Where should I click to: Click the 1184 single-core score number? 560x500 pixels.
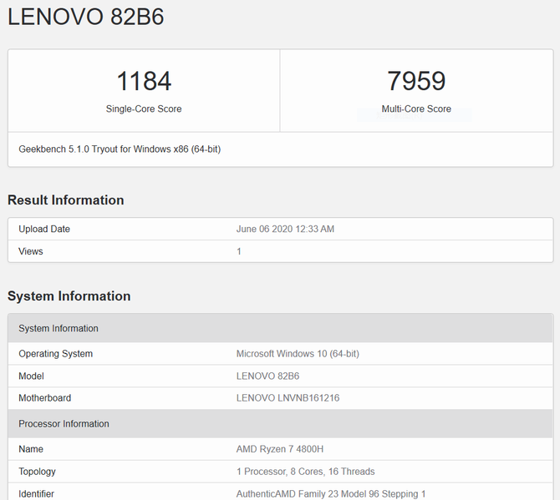(144, 81)
